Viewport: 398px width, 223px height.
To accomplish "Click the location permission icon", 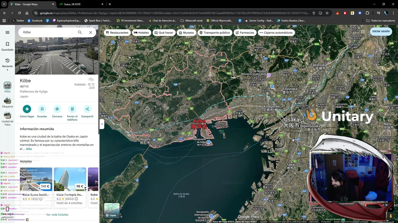I will 314,13.
